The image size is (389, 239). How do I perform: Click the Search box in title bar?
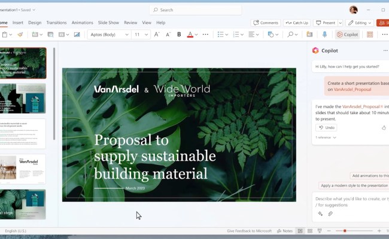195,10
